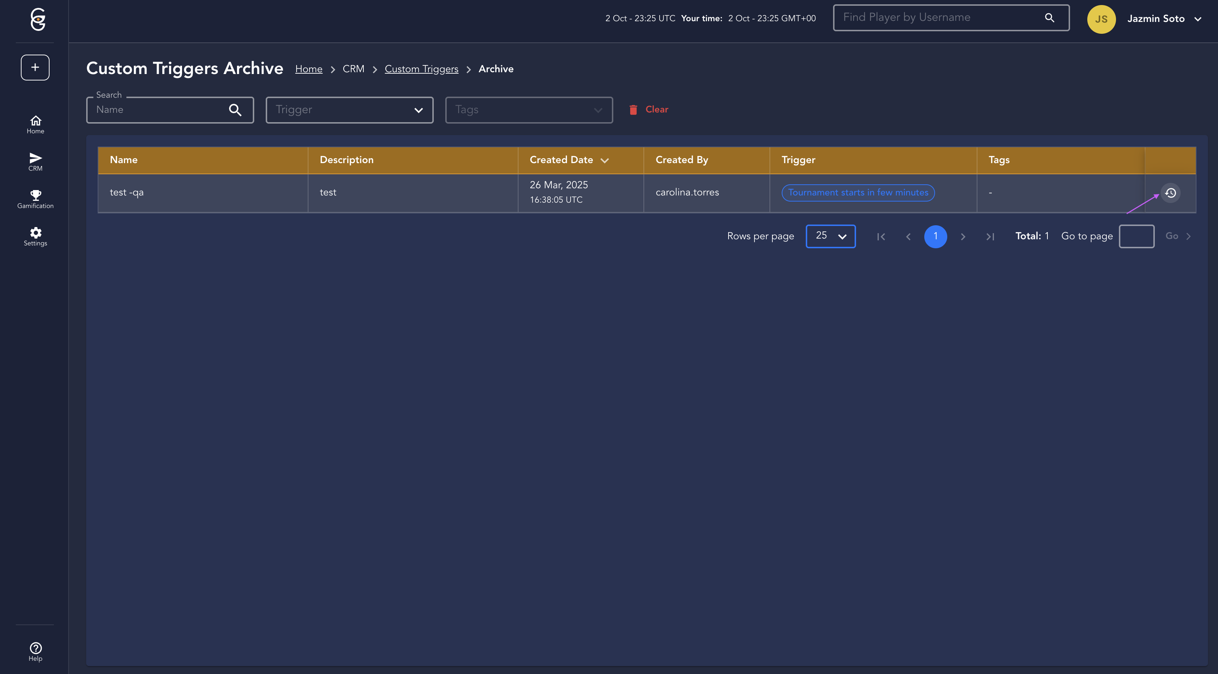Click the Tournament starts in few minutes tag
Screen dimensions: 1218x674
tap(858, 193)
